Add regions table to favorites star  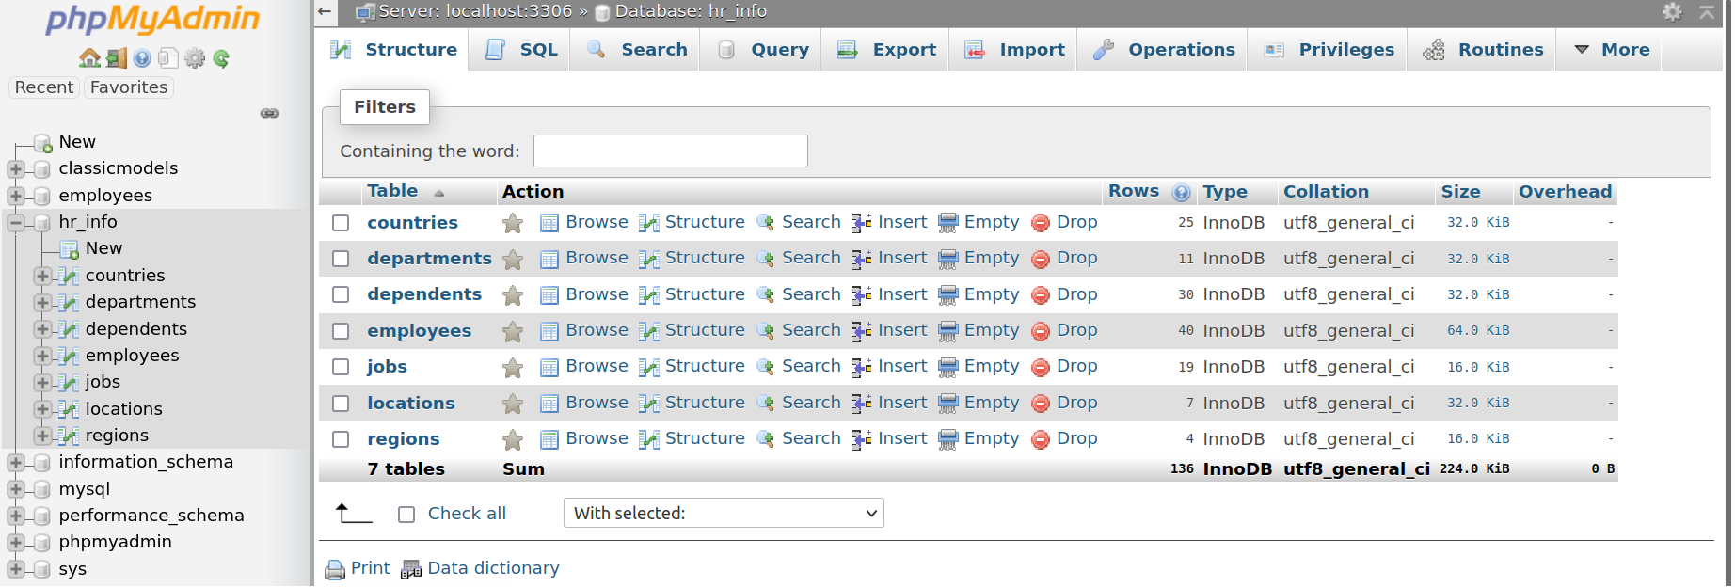tap(513, 439)
